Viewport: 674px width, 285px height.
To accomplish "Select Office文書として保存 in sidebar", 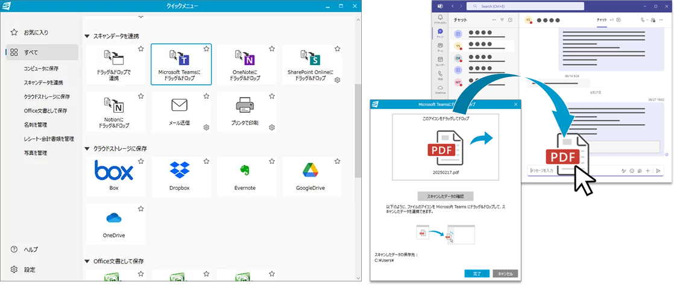I will pyautogui.click(x=46, y=111).
